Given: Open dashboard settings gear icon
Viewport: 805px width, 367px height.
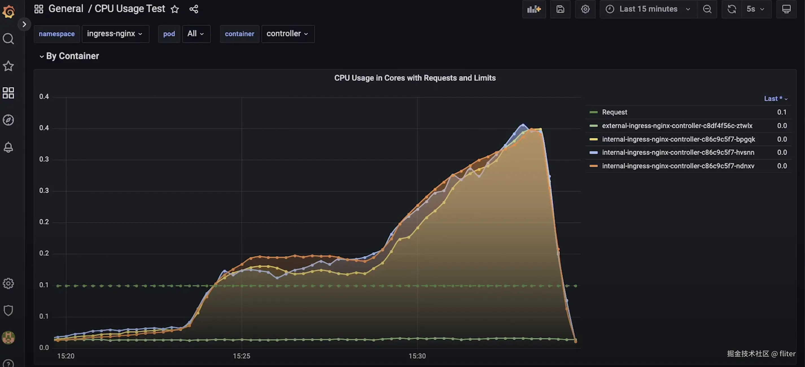Looking at the screenshot, I should [x=585, y=9].
